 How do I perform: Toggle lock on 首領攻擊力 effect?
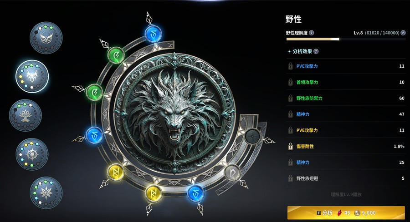(290, 82)
